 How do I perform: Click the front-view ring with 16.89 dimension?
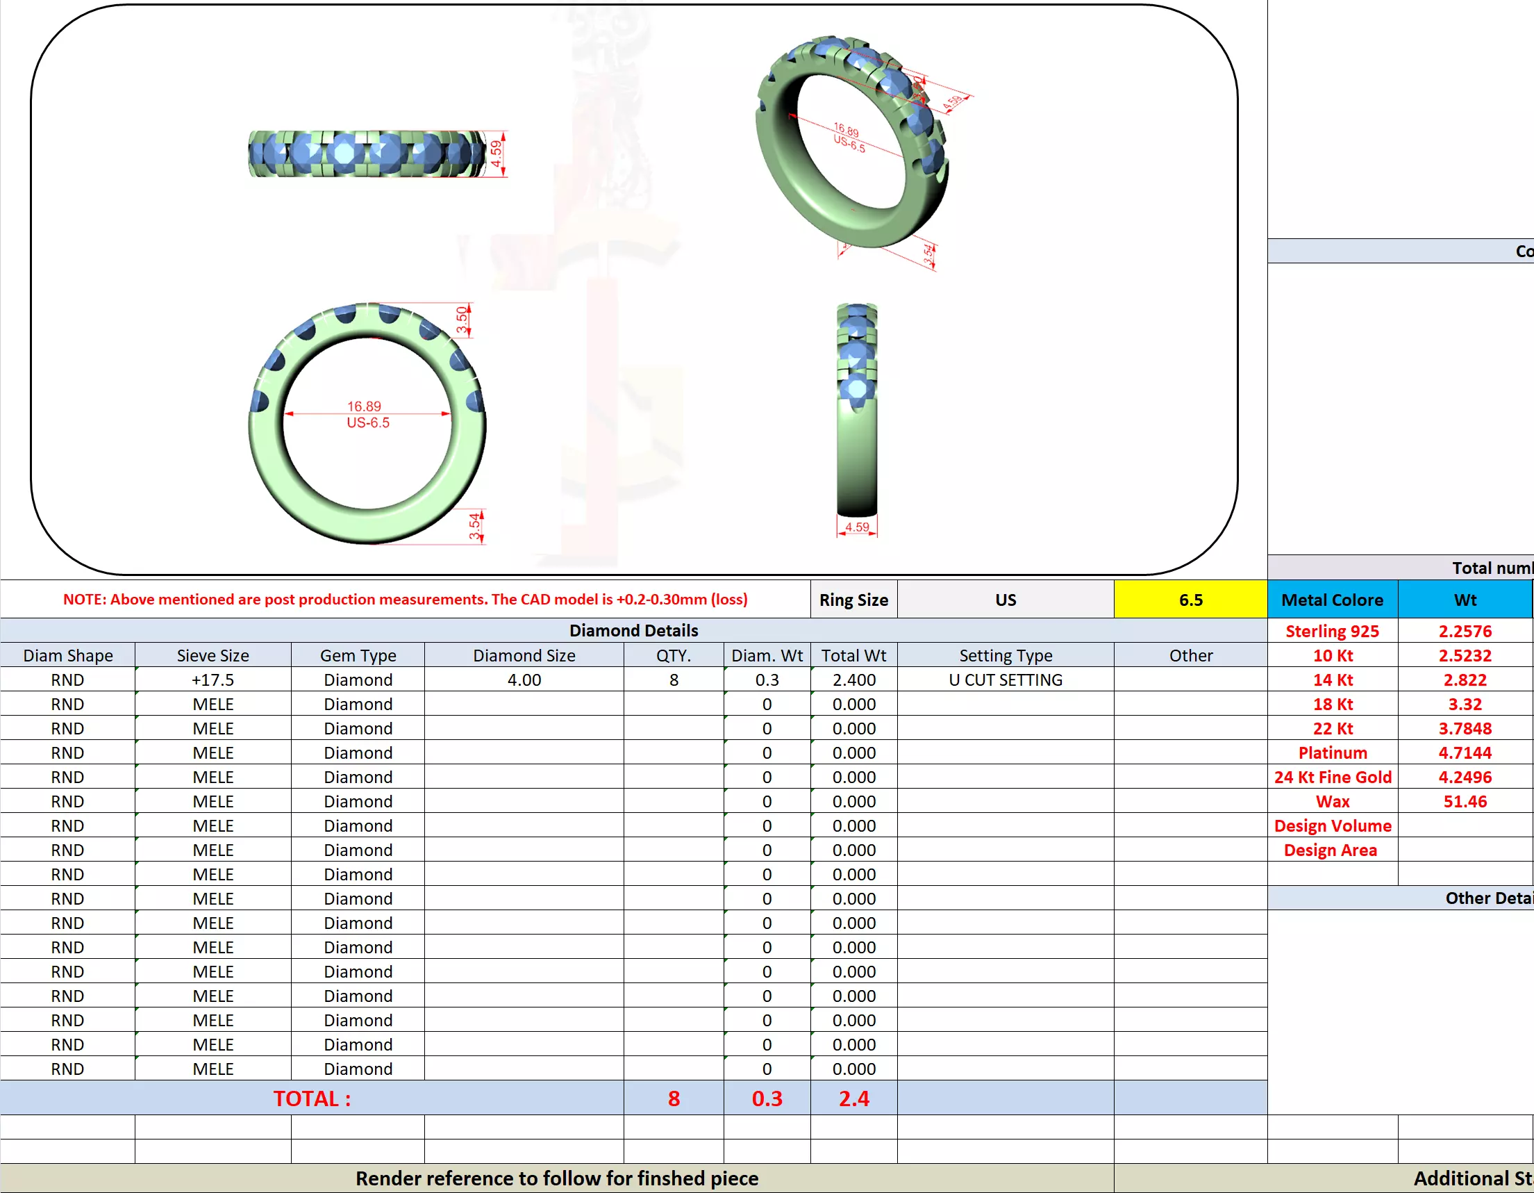pos(367,424)
